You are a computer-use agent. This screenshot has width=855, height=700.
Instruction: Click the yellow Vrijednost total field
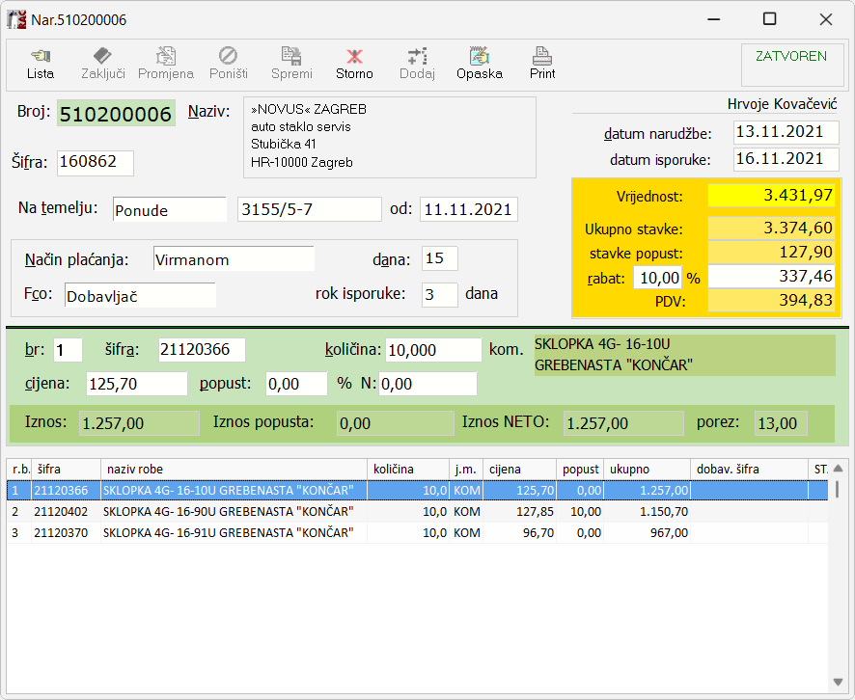tap(772, 196)
